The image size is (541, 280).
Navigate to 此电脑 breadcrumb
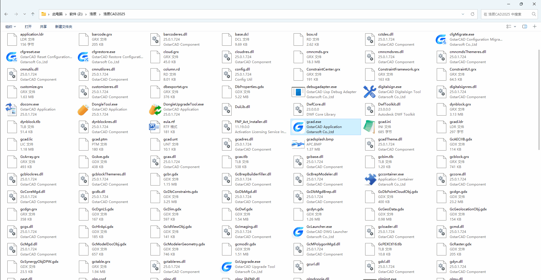point(57,14)
